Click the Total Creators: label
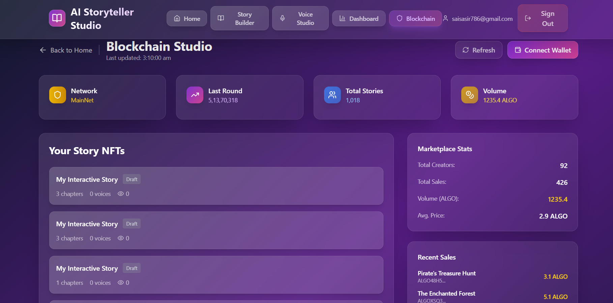613x303 pixels. point(436,165)
